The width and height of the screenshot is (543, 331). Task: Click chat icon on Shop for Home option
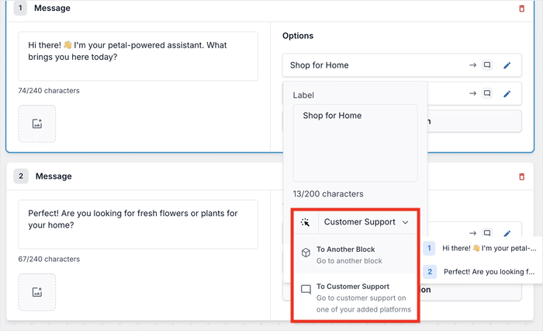pyautogui.click(x=487, y=65)
